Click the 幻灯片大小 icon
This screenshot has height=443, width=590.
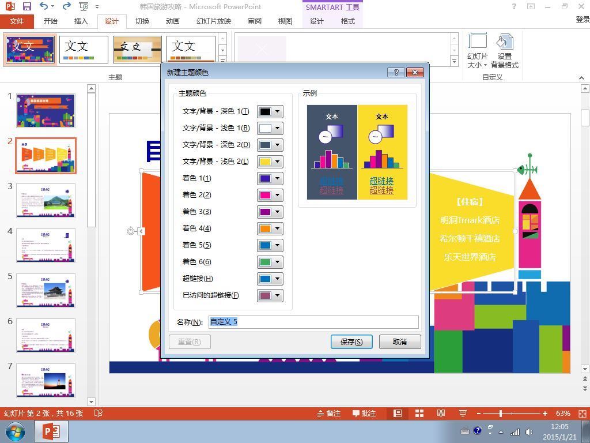[x=477, y=51]
